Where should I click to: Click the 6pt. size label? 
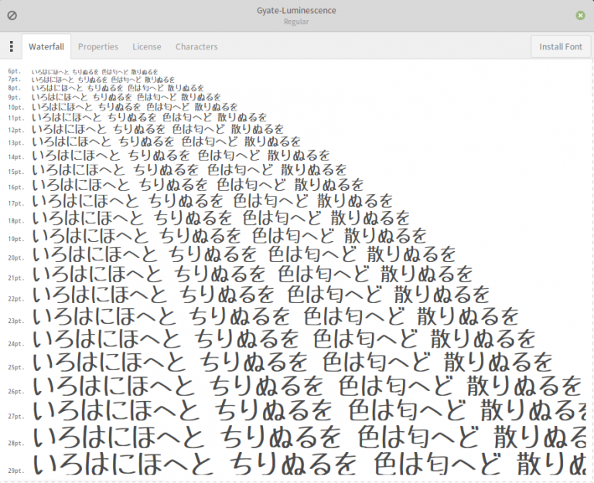15,71
